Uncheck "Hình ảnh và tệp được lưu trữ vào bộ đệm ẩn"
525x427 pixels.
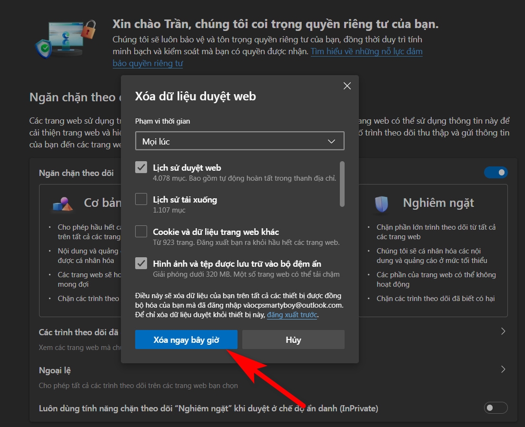141,263
